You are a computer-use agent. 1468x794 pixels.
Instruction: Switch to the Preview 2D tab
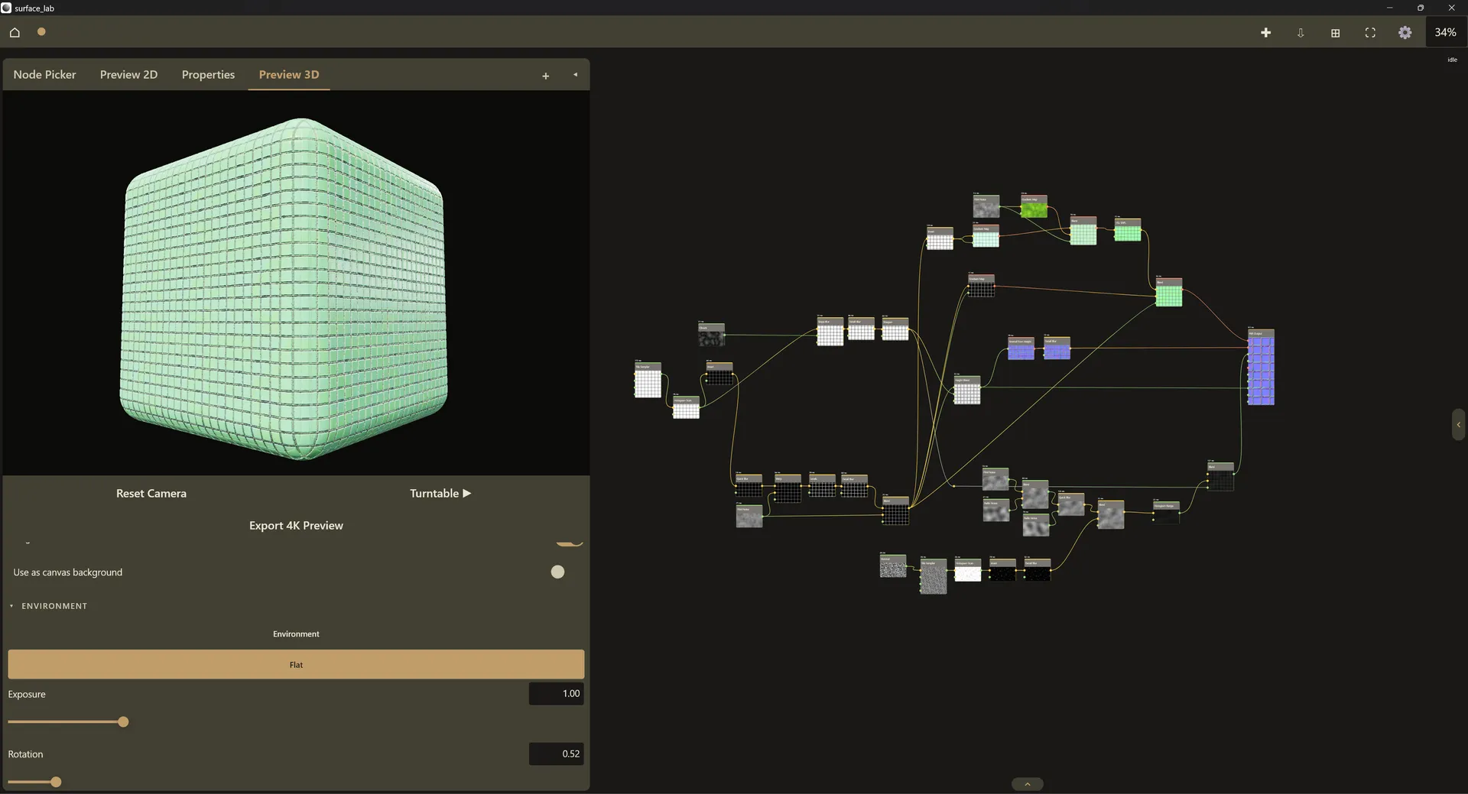coord(128,74)
